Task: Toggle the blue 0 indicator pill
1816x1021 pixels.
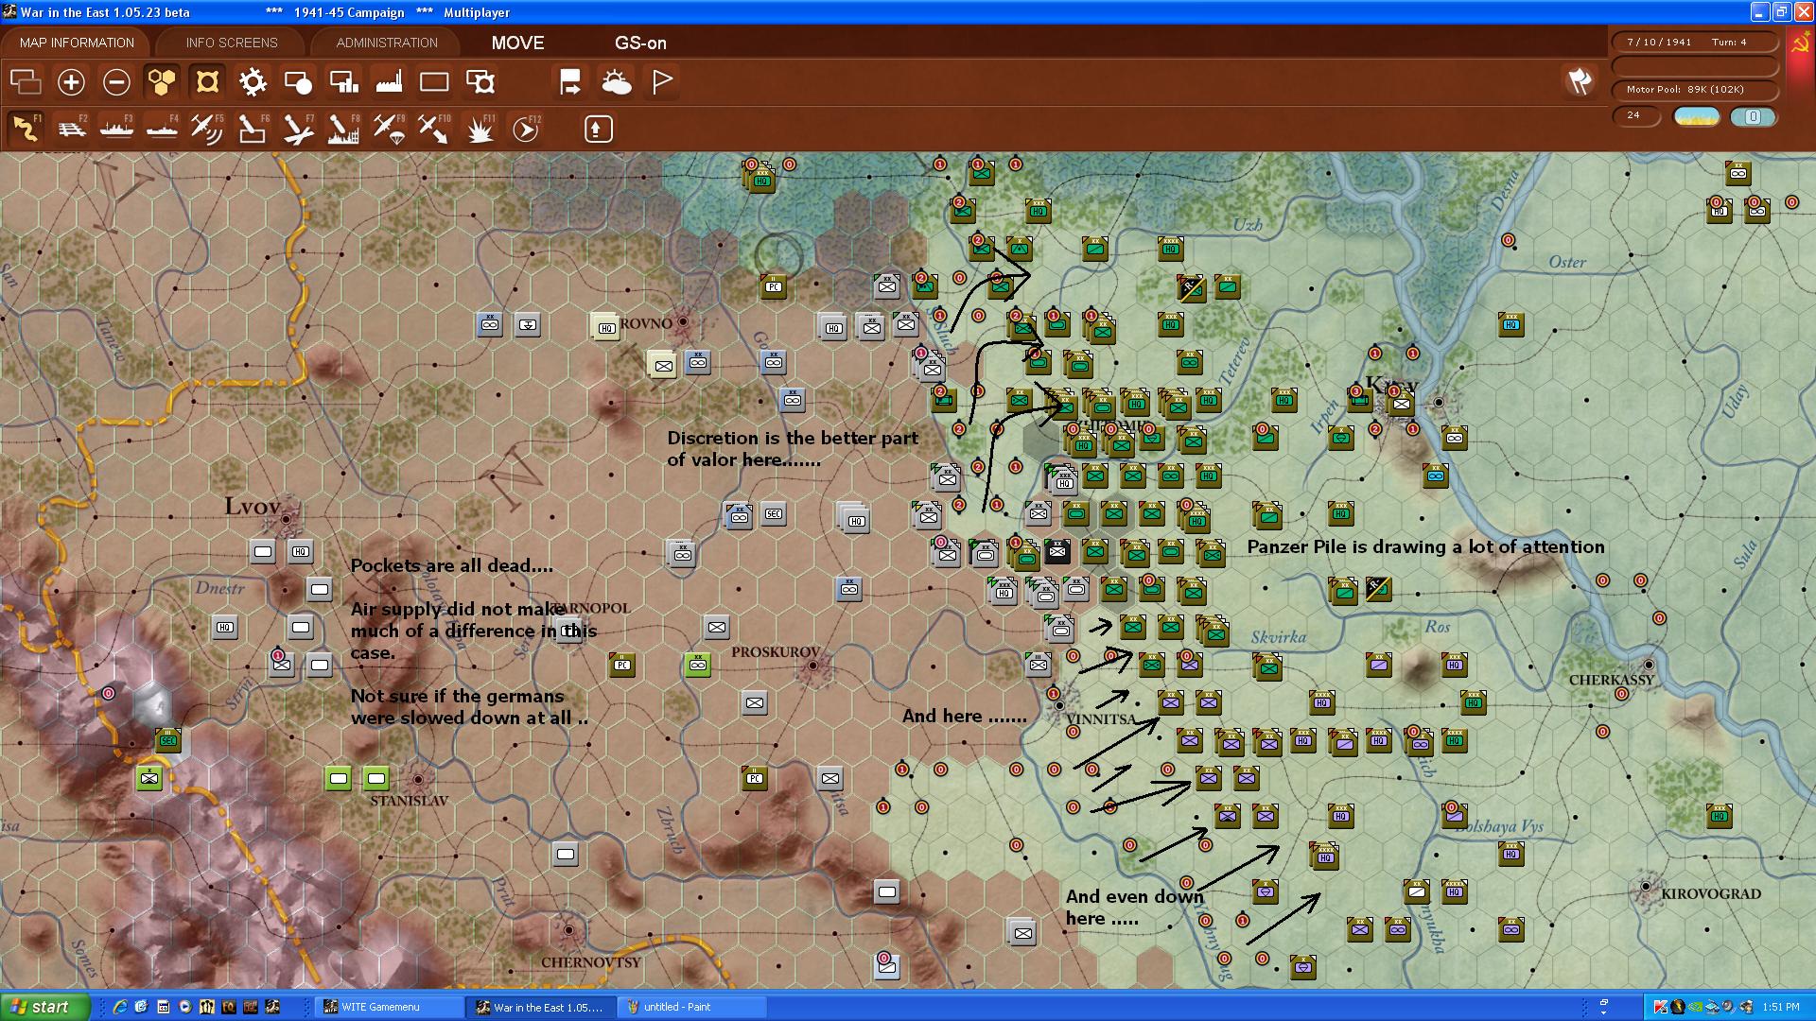Action: click(1753, 116)
